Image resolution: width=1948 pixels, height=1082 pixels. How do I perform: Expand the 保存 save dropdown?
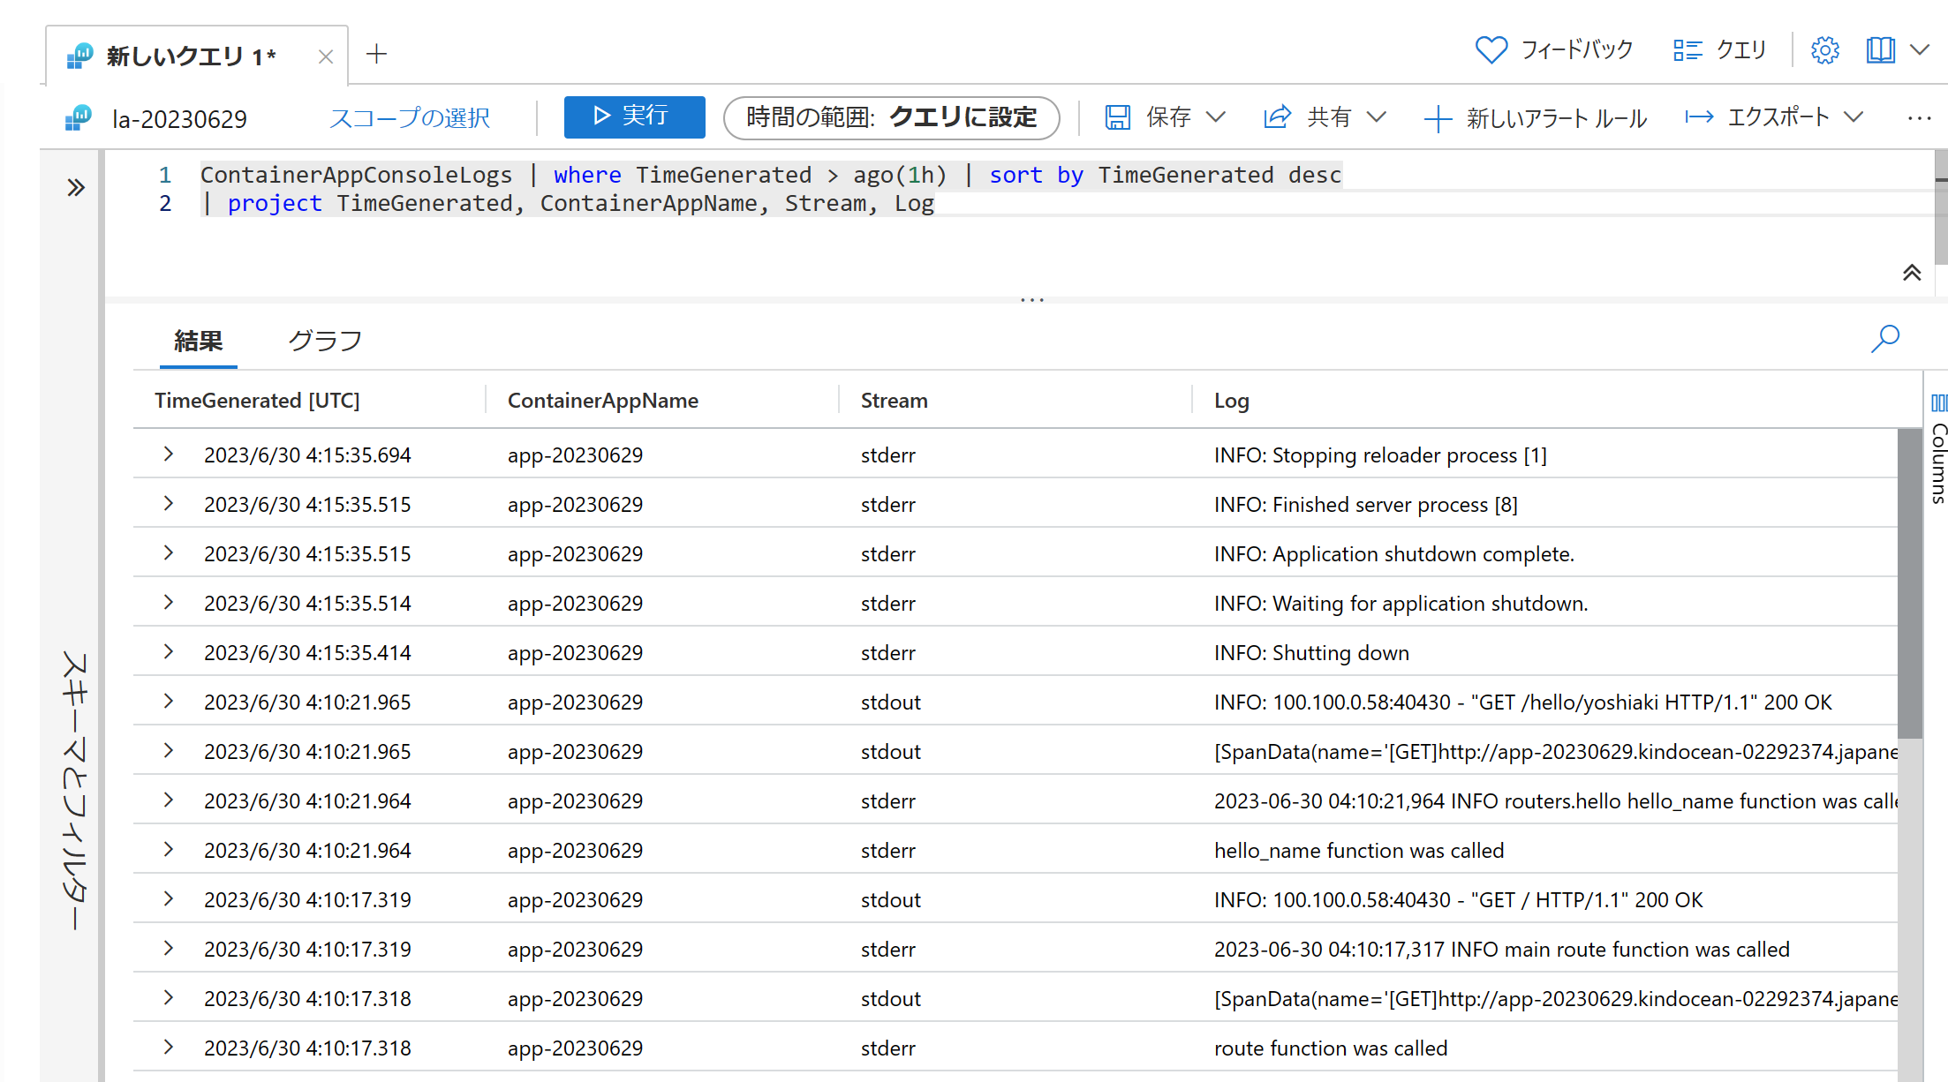(1216, 117)
